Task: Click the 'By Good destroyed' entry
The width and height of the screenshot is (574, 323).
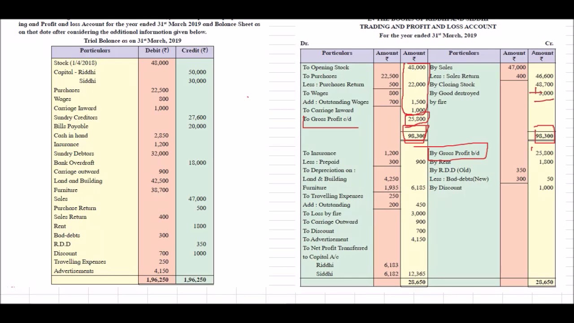Action: click(x=454, y=93)
